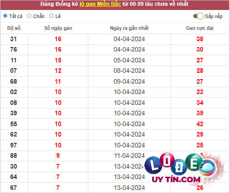
Task: Click max gan value 28 for row 07
Action: click(x=200, y=71)
